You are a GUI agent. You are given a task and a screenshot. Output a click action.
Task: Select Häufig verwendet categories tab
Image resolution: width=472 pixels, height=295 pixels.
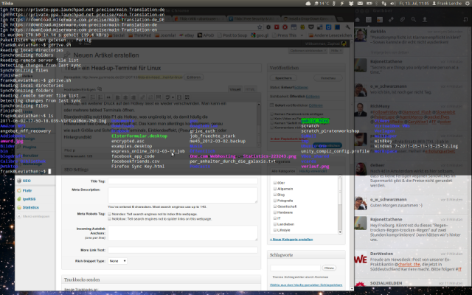313,171
